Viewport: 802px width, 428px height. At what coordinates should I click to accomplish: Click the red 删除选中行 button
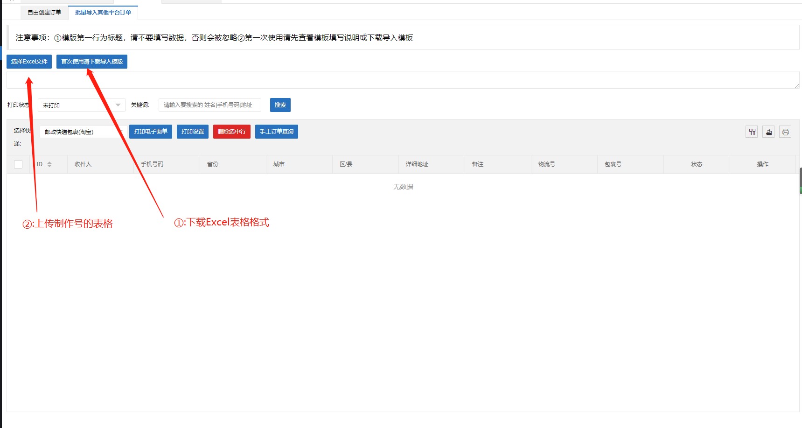click(x=231, y=132)
